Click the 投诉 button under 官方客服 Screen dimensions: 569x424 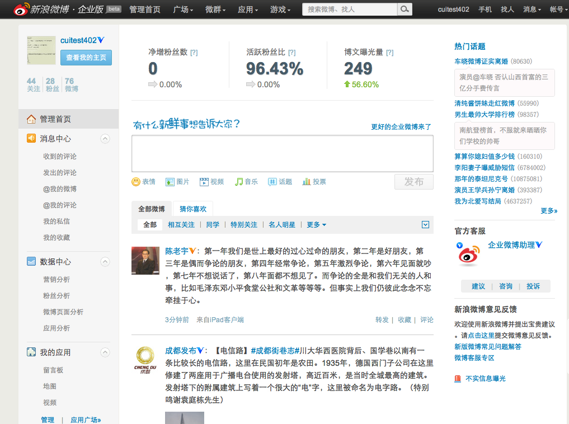533,286
